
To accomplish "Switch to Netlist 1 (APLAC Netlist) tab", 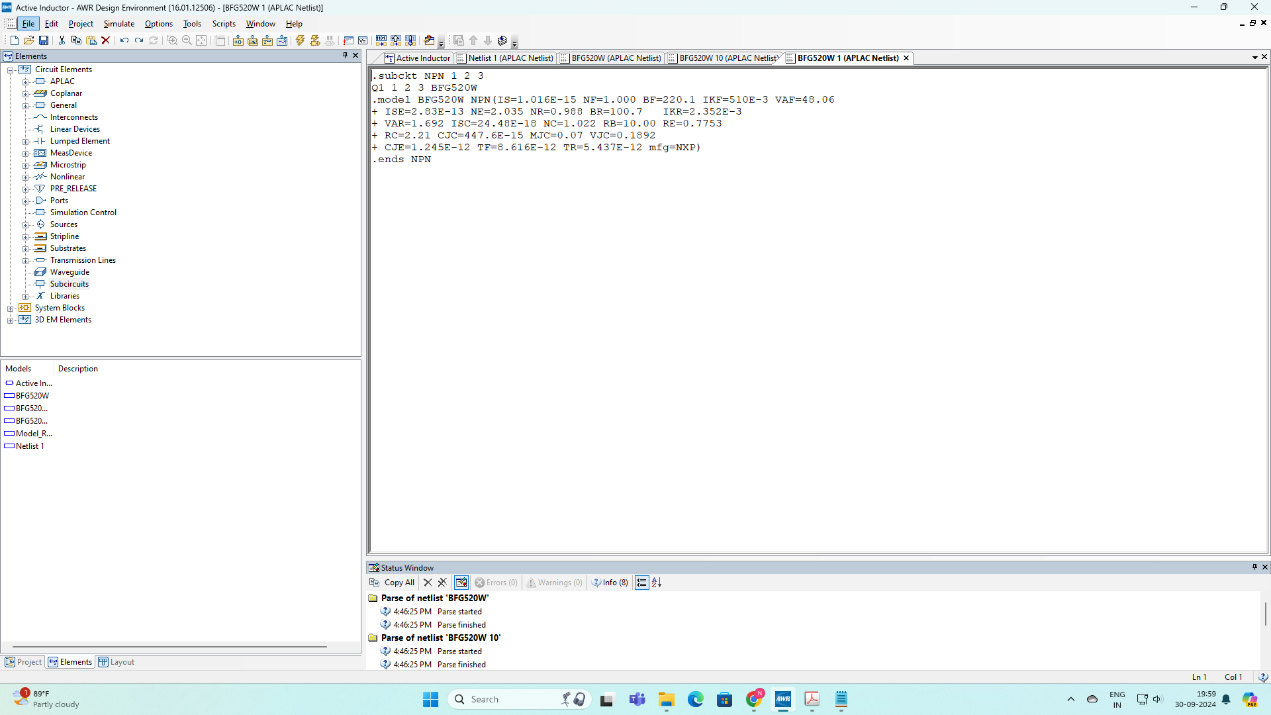I will pos(505,58).
